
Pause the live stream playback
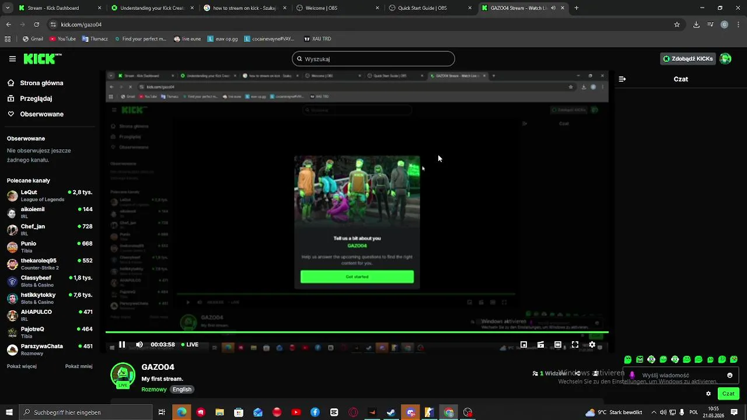(122, 345)
